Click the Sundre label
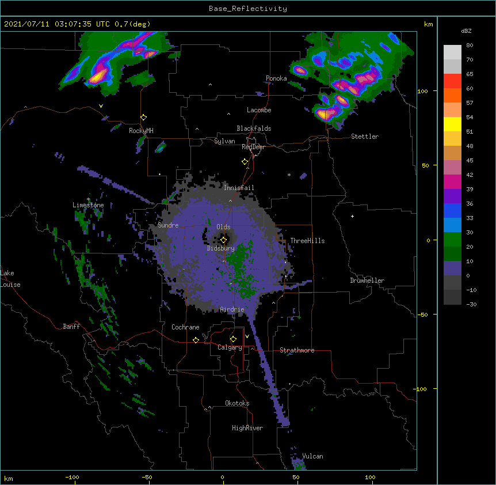Image resolution: width=496 pixels, height=485 pixels. click(168, 225)
